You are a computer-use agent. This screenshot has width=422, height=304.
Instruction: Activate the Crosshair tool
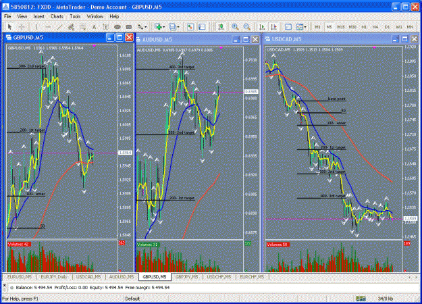(x=22, y=26)
